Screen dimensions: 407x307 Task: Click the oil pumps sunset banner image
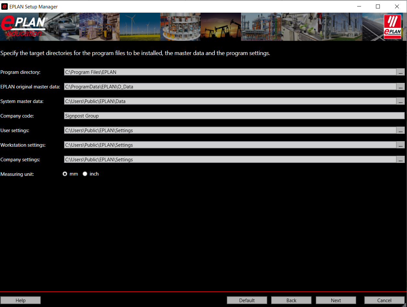click(x=221, y=27)
